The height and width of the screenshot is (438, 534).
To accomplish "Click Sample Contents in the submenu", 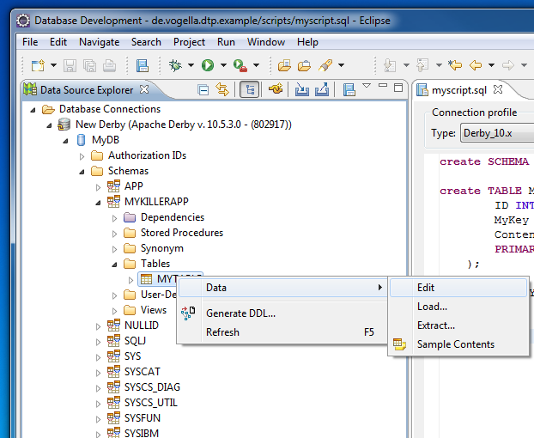I will [x=455, y=344].
